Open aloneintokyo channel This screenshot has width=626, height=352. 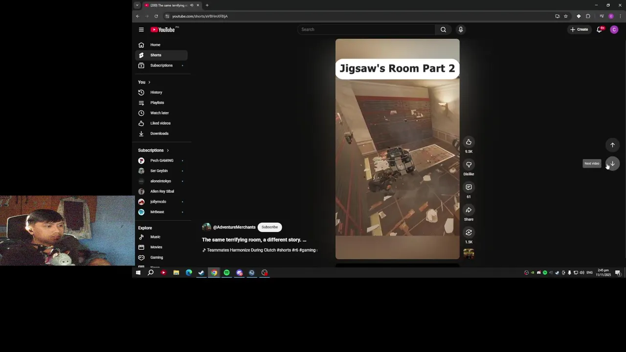point(161,181)
